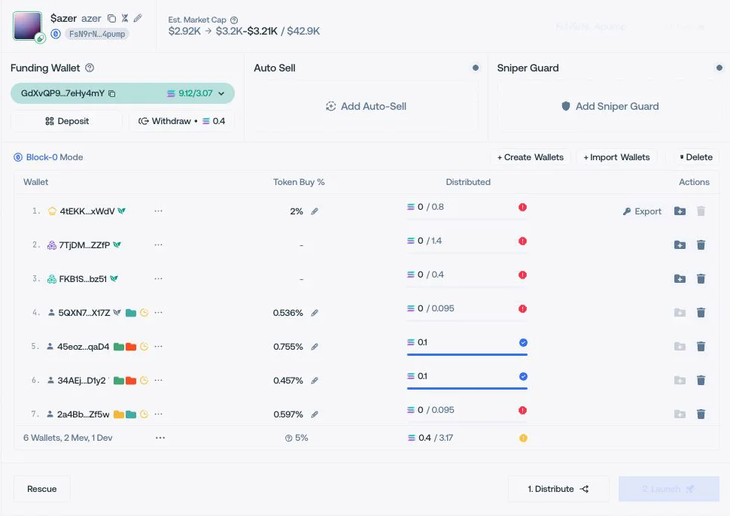Click the Rescue button
Image resolution: width=730 pixels, height=516 pixels.
pos(42,489)
